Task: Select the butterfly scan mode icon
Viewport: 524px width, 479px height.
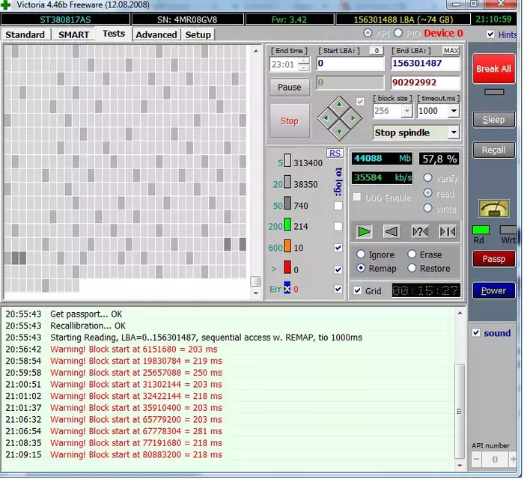Action: coord(447,231)
